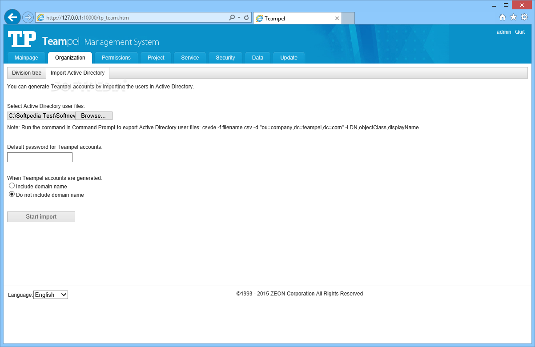Open the Project tab
The width and height of the screenshot is (535, 347).
coord(156,58)
